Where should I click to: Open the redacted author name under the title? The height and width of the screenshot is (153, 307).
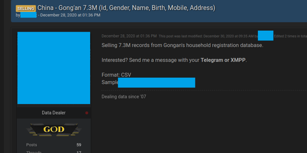pyautogui.click(x=28, y=15)
